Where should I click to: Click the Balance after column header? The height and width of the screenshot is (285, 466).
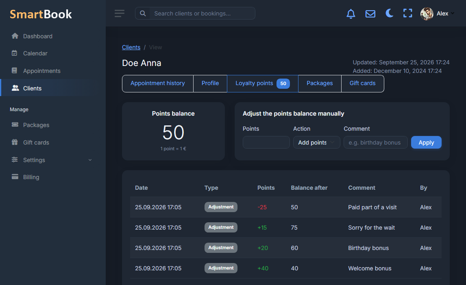coord(309,188)
